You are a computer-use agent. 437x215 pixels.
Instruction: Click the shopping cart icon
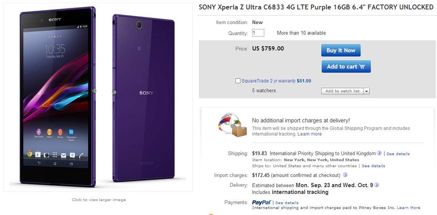tap(362, 67)
